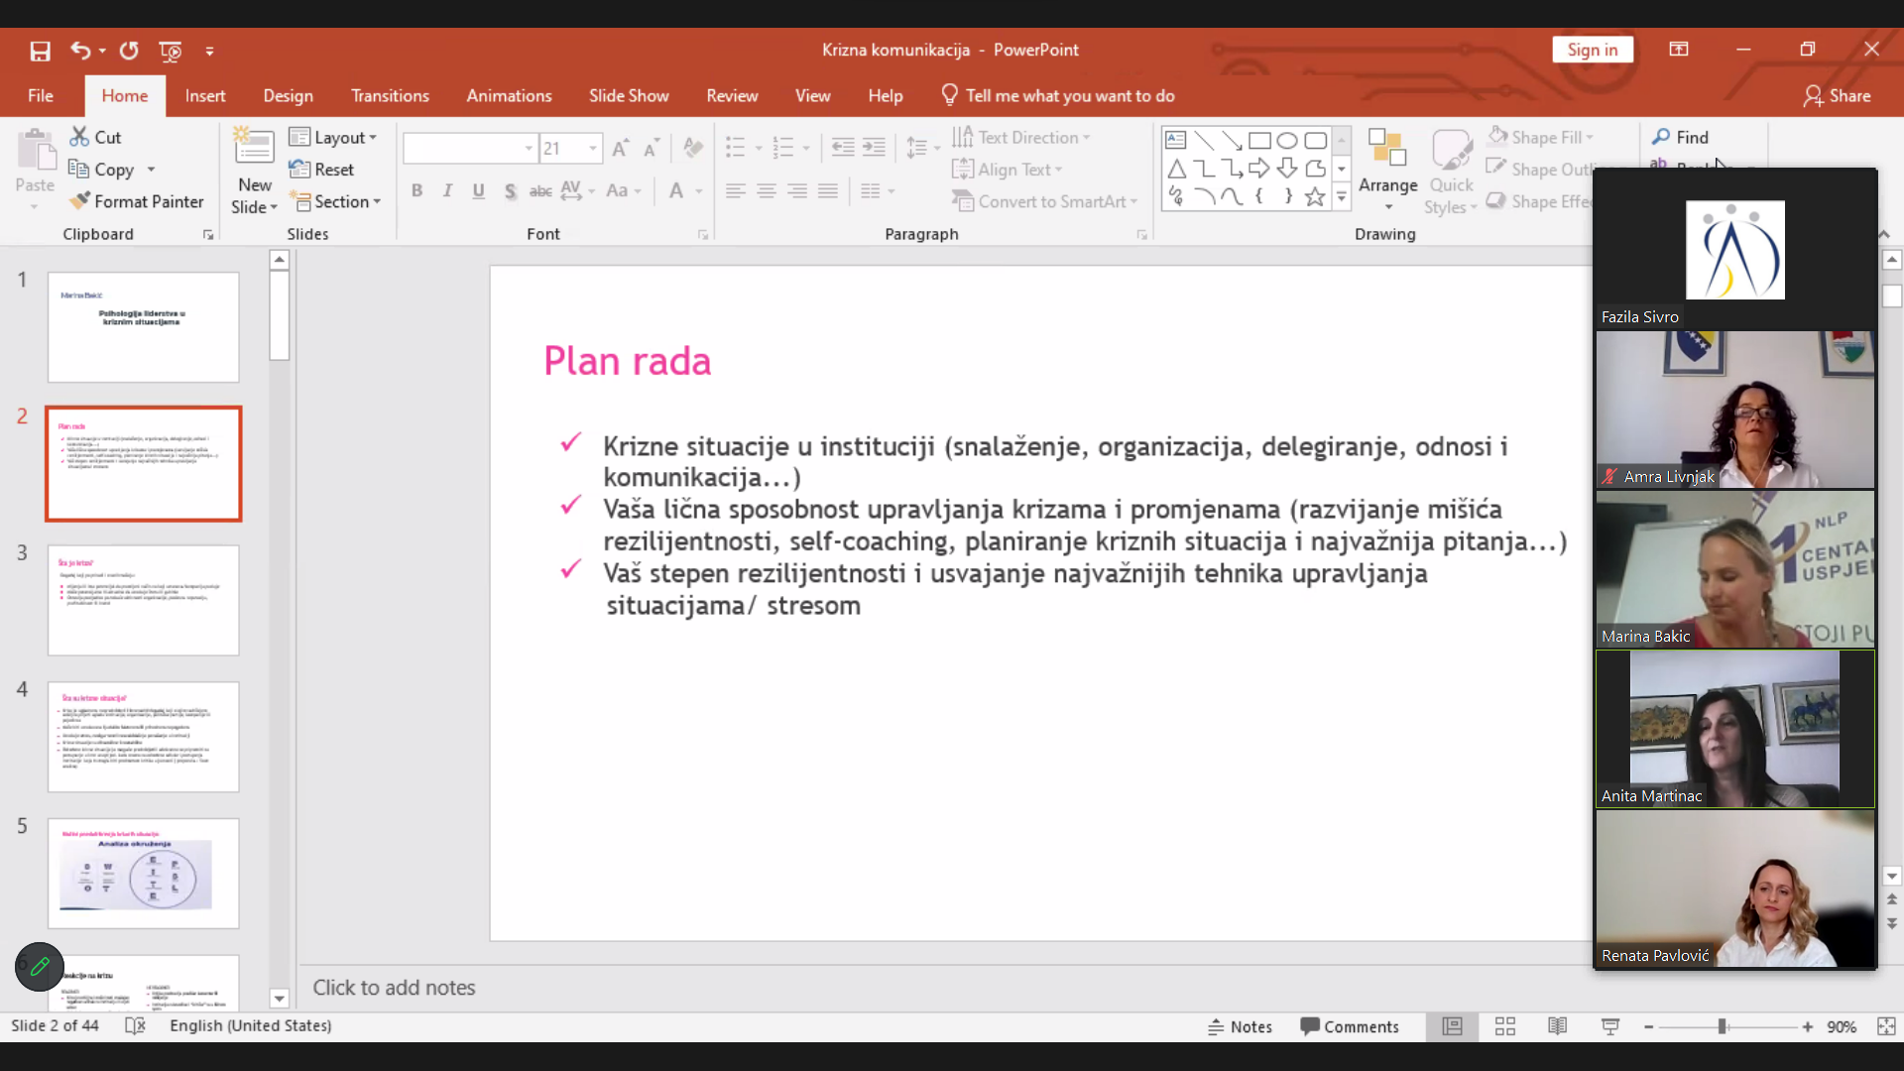Click the Share button
Screen dimensions: 1904x1071
click(x=1837, y=95)
